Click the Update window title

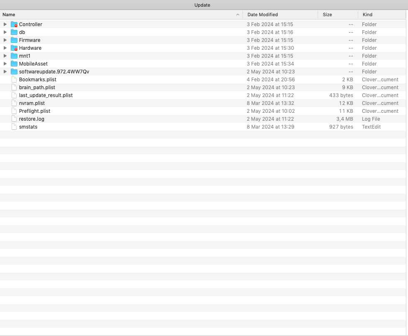(202, 5)
